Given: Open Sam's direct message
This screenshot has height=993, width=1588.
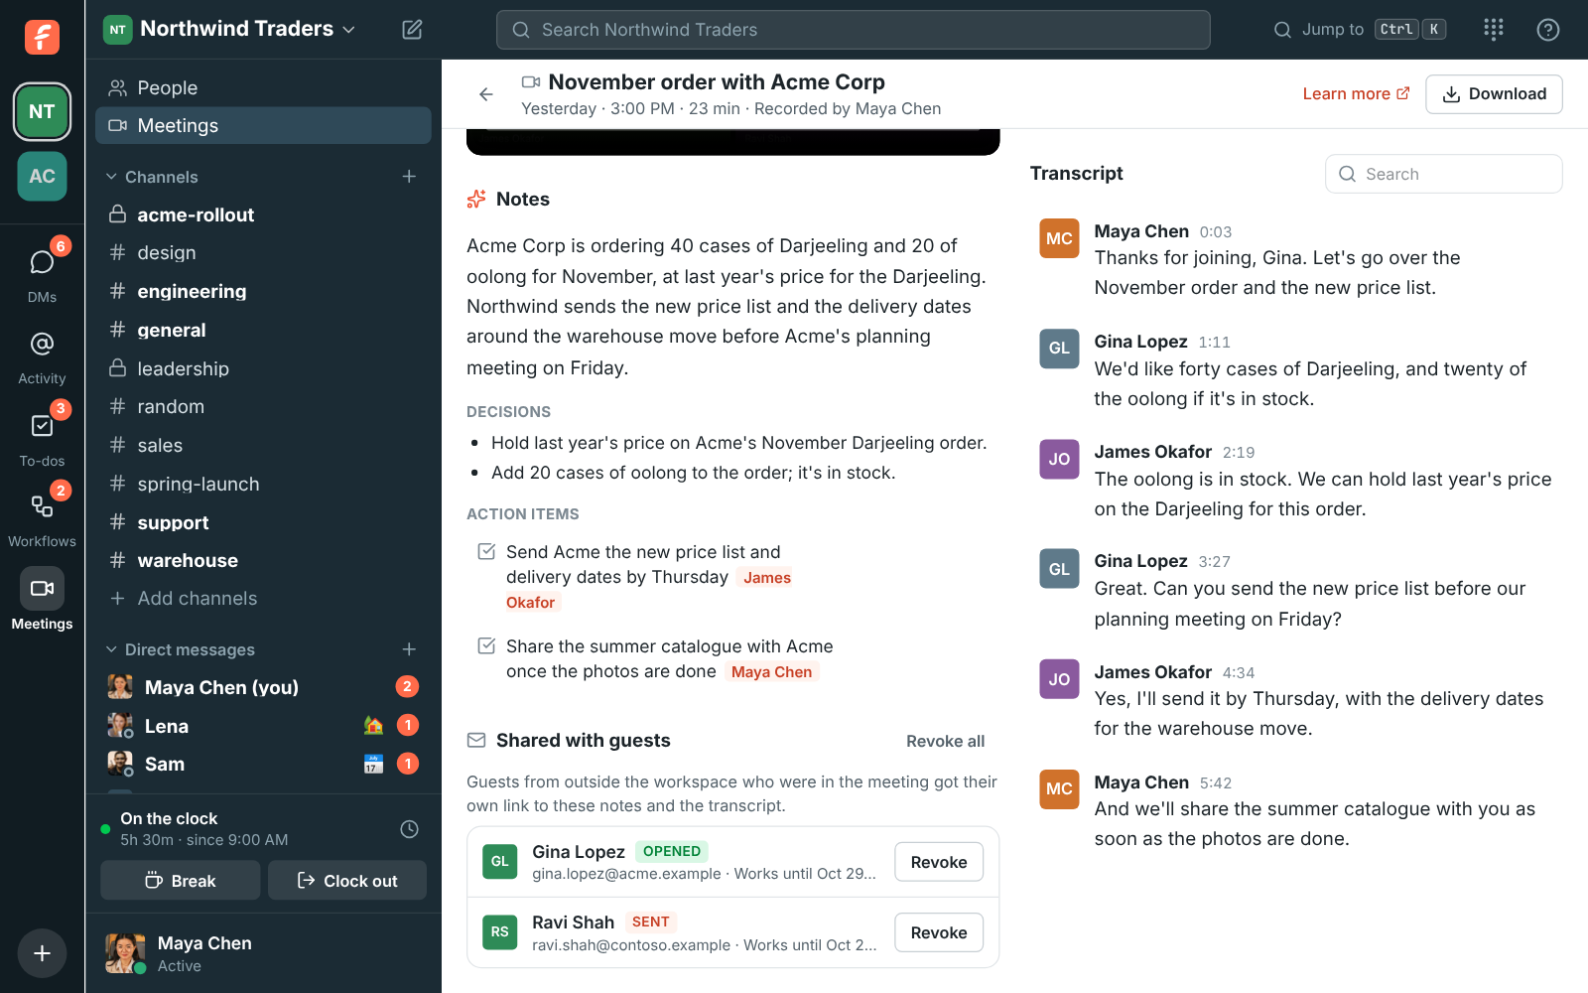Looking at the screenshot, I should (263, 764).
